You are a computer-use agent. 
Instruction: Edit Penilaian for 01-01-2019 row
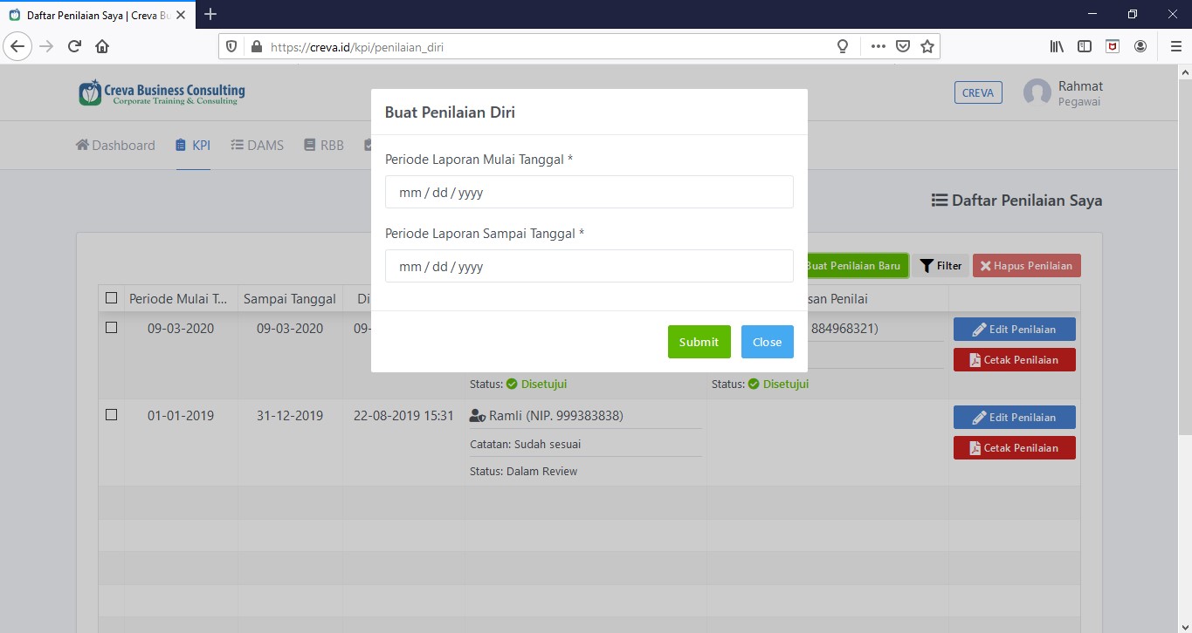tap(1015, 418)
